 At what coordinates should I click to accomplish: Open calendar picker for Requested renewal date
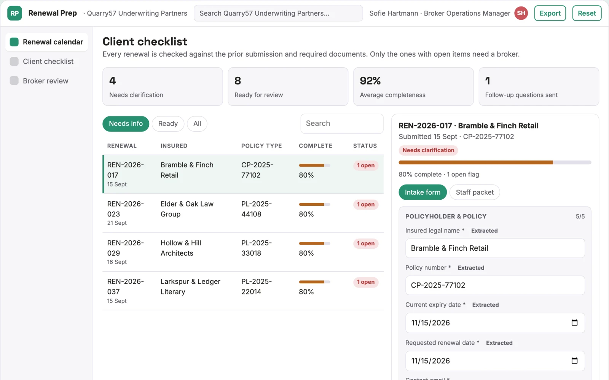(574, 361)
